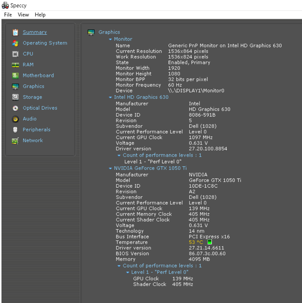Show the Peripherals section
Viewport: 302px width, 303px height.
36,129
